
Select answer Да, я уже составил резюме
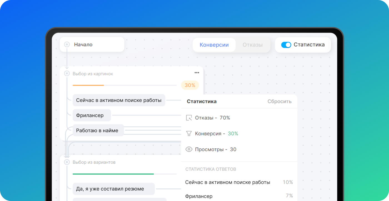pos(114,189)
